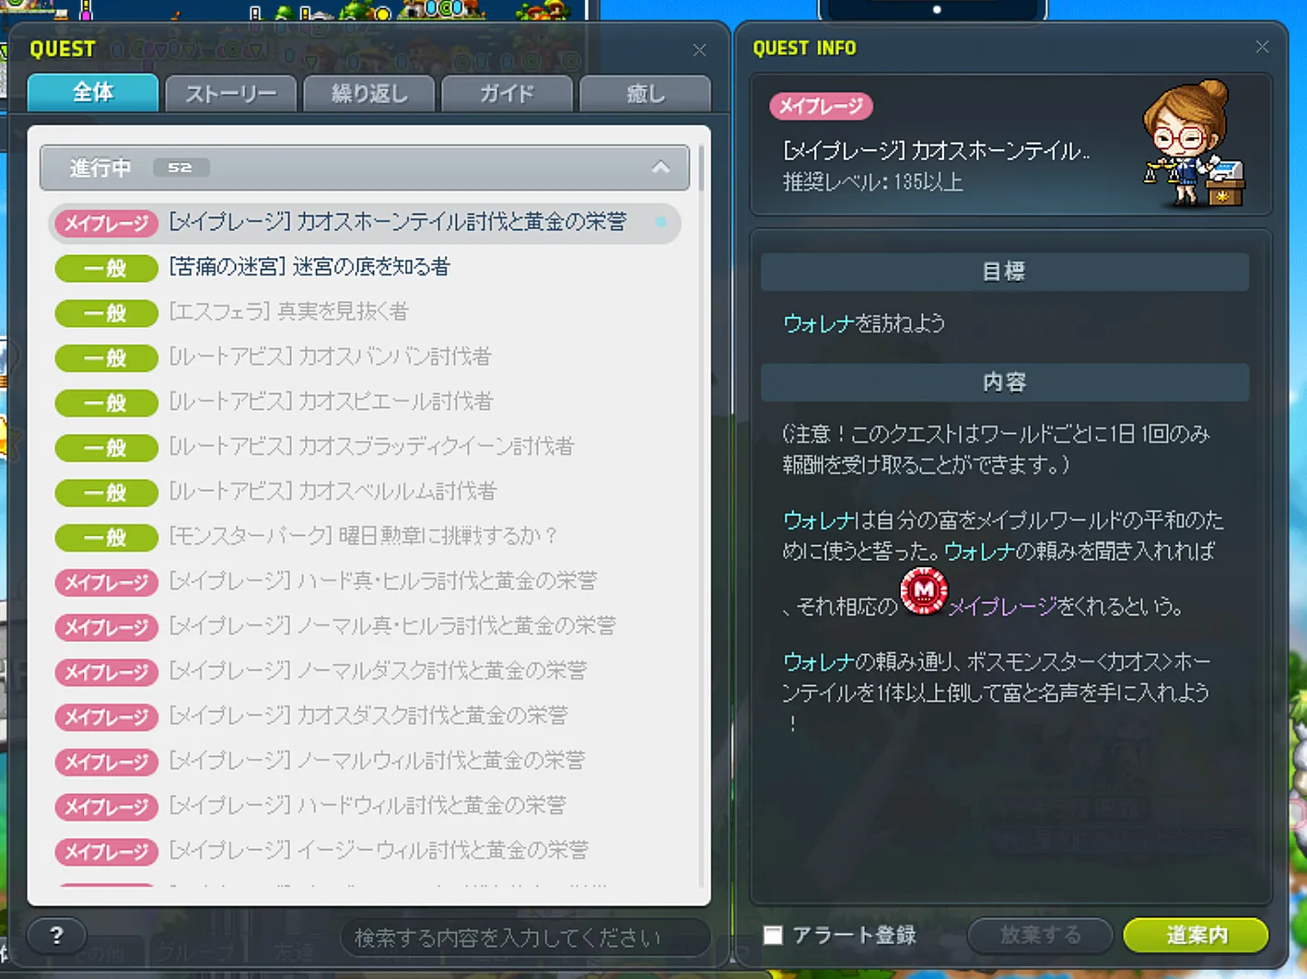Close the QUEST list window

(x=699, y=50)
